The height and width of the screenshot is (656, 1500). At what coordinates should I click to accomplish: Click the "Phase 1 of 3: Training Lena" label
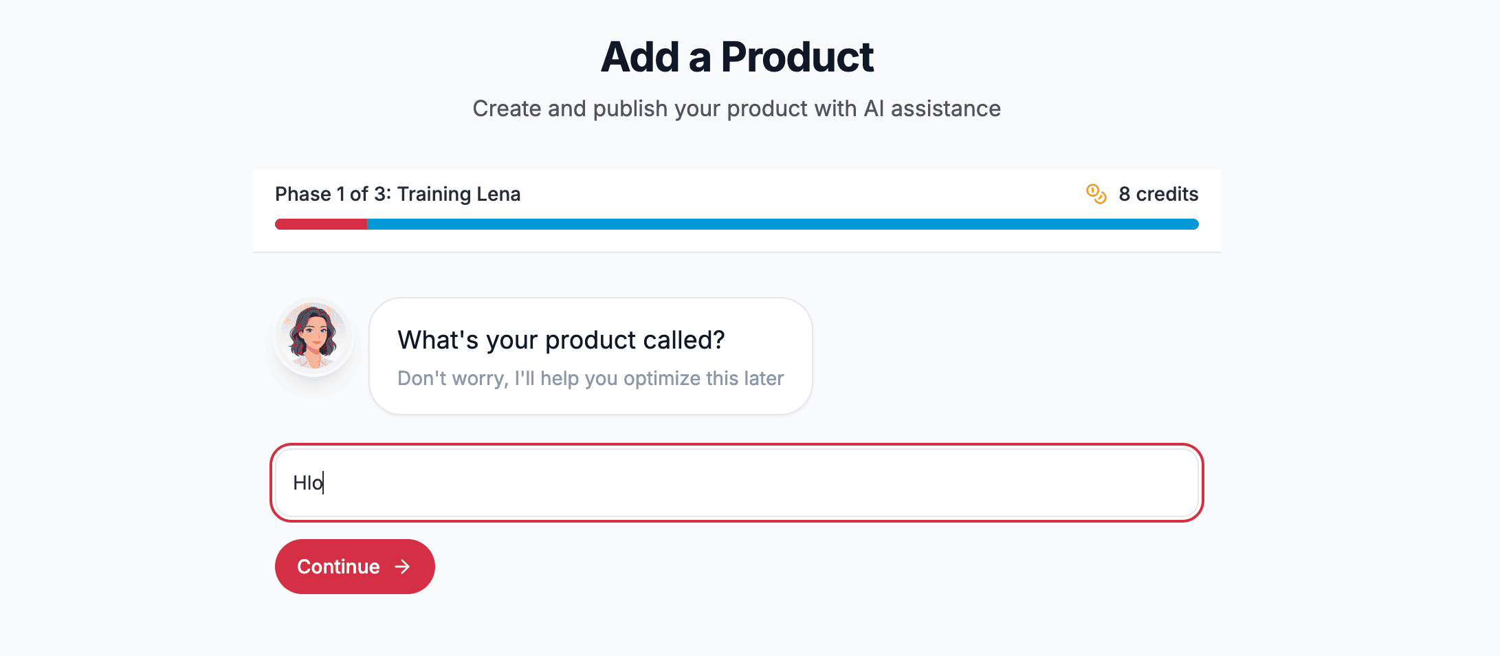(x=397, y=194)
